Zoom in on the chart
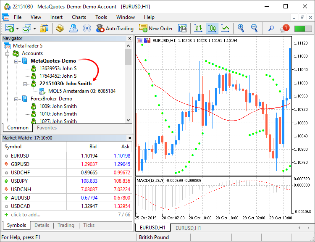 coord(241,29)
